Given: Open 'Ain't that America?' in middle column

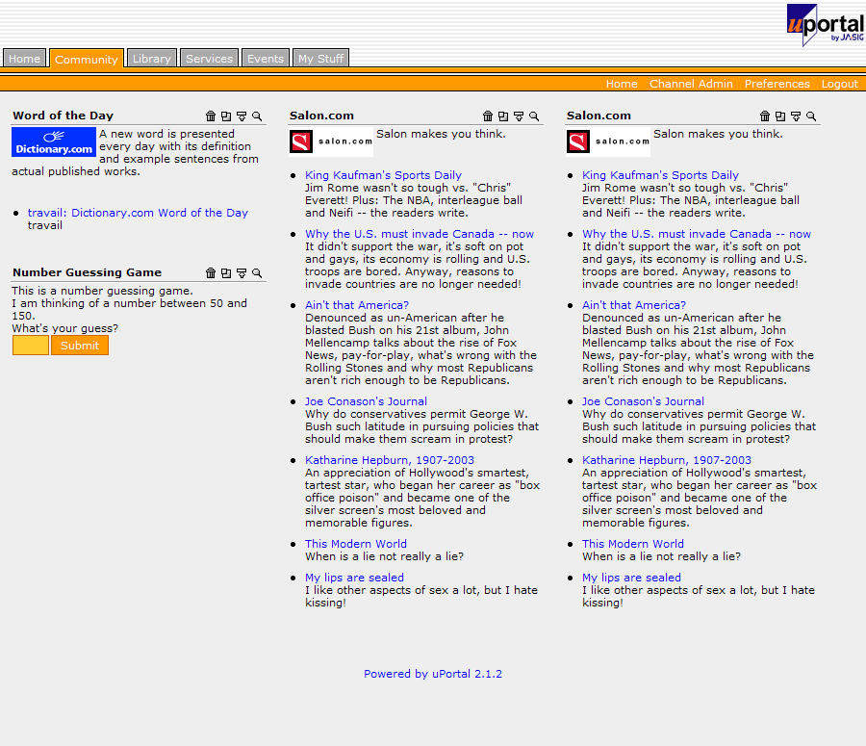Looking at the screenshot, I should (357, 305).
